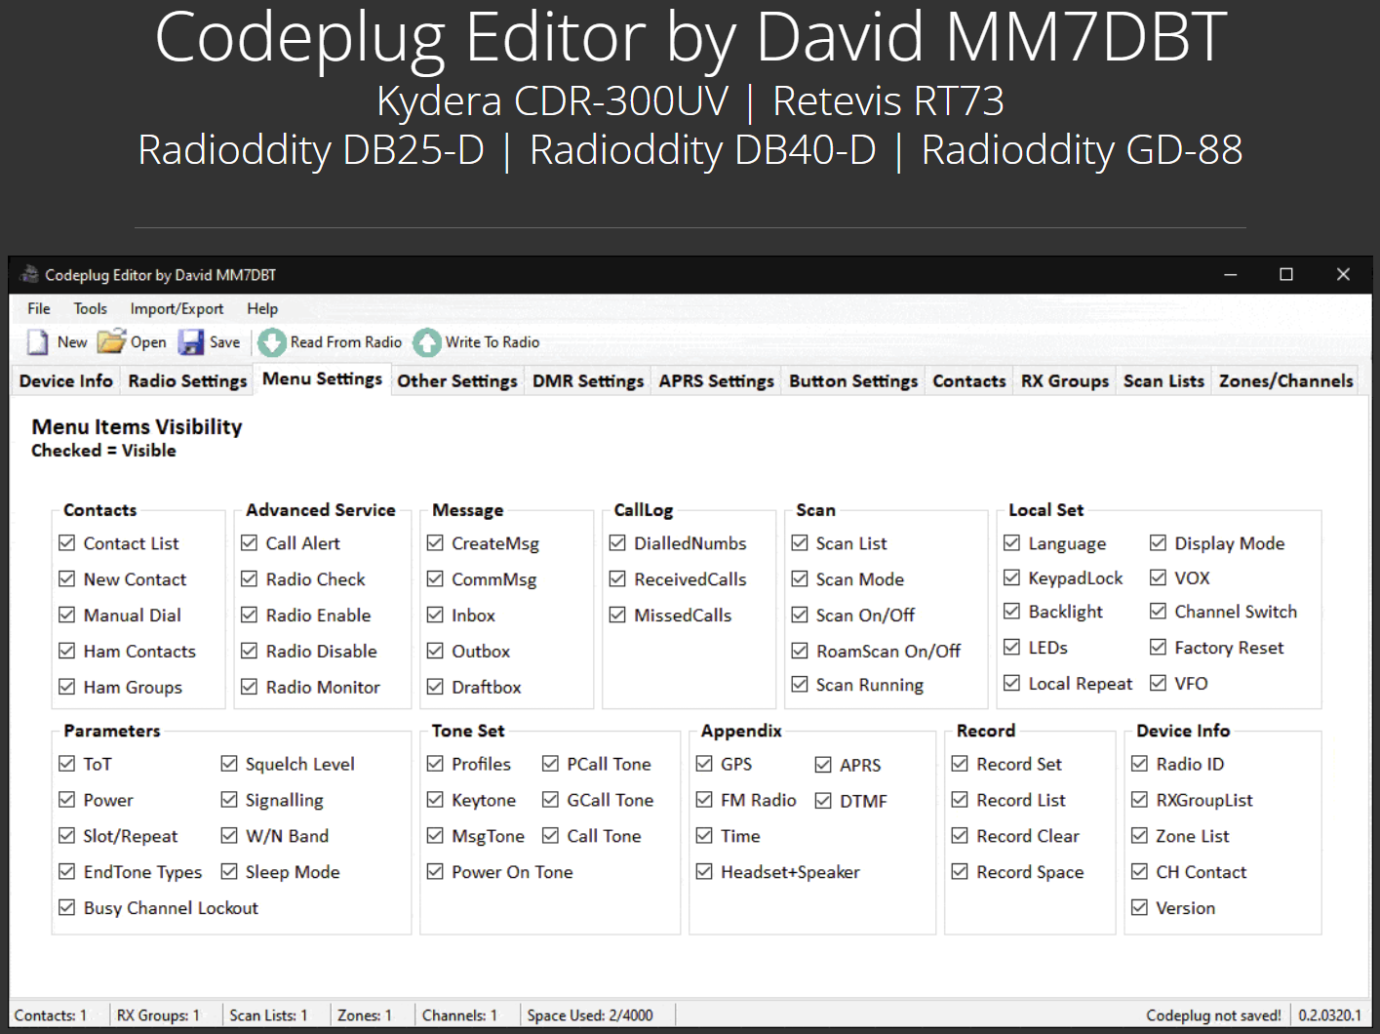This screenshot has height=1034, width=1380.
Task: Disable the MissedCalls menu item visibility
Action: tap(618, 615)
